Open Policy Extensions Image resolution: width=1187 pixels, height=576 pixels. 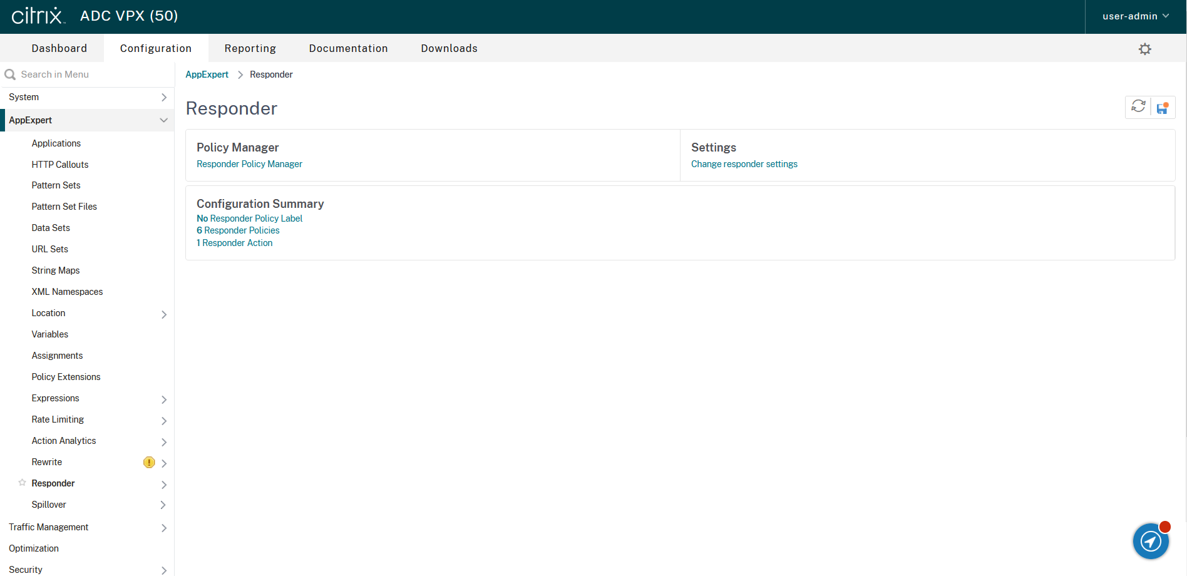tap(66, 377)
